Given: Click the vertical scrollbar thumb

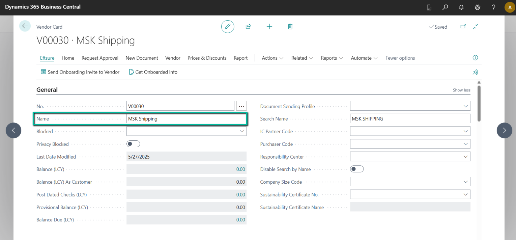Looking at the screenshot, I should click(x=479, y=103).
